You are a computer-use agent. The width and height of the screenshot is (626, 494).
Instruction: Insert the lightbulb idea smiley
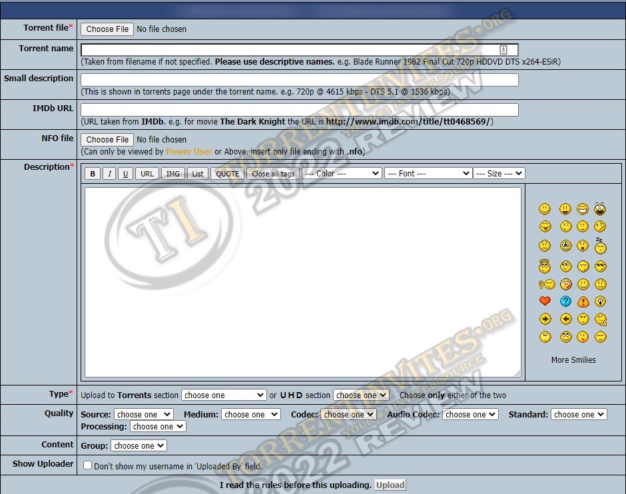(600, 302)
